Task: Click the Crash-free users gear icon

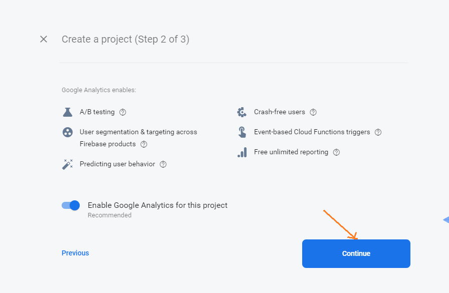Action: pos(242,112)
